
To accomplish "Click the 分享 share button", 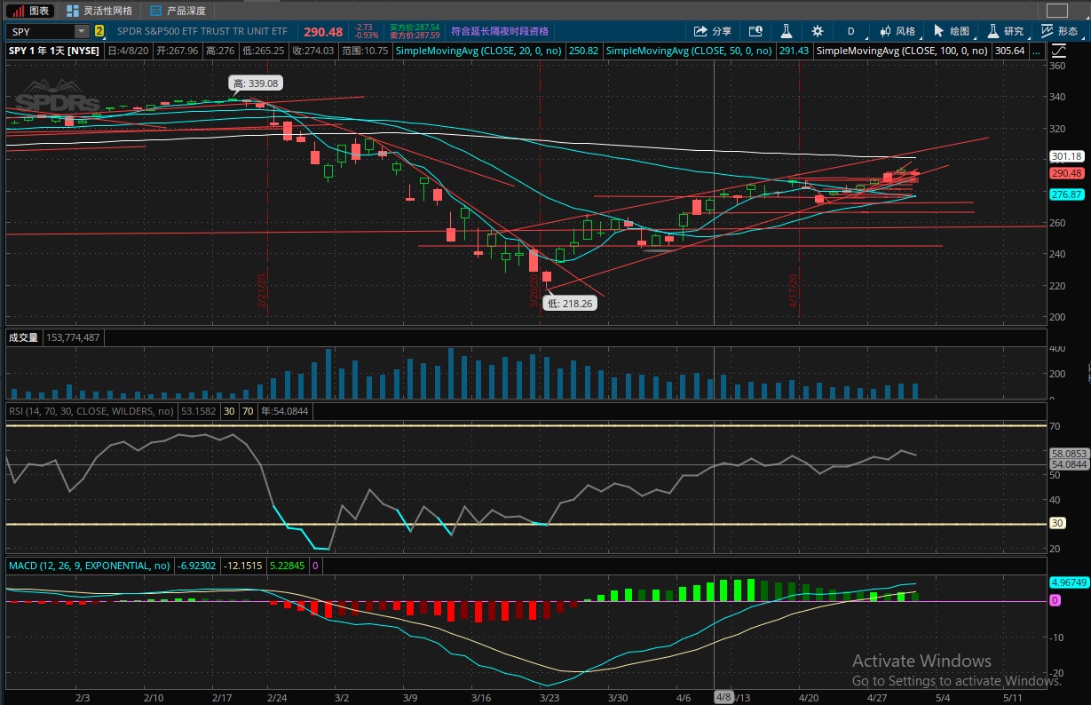I will click(713, 31).
